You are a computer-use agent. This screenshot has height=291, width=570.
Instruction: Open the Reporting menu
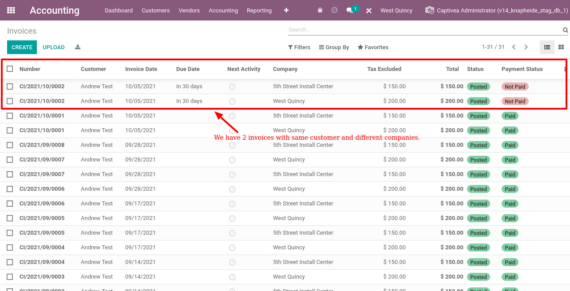point(259,10)
